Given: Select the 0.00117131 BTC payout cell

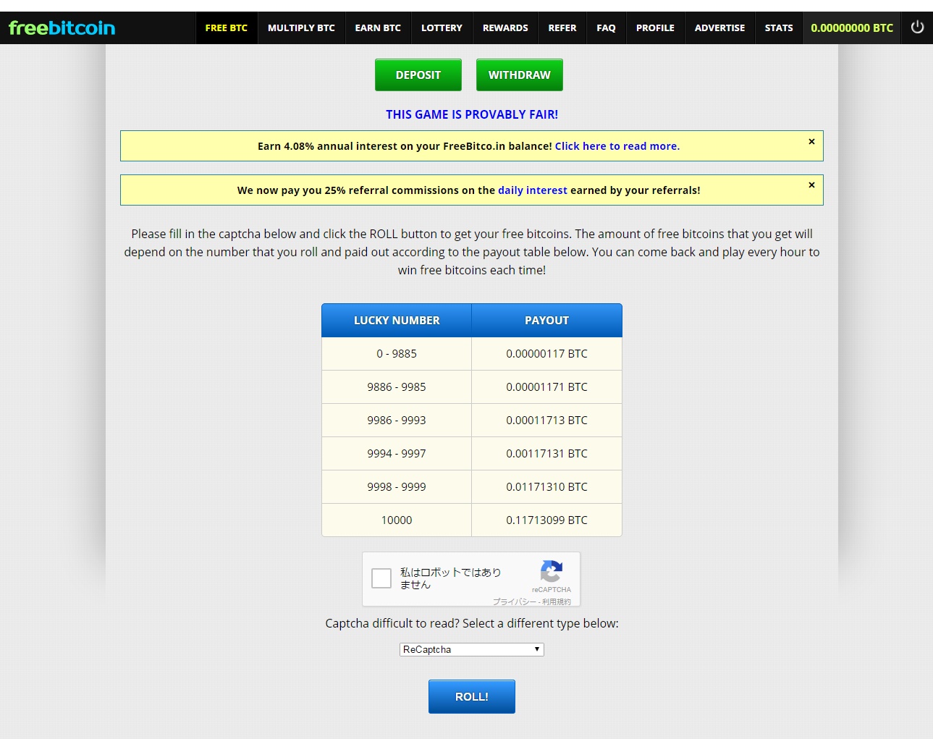Looking at the screenshot, I should (547, 454).
